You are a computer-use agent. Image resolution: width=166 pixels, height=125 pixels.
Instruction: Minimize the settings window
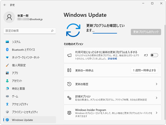click(143, 3)
